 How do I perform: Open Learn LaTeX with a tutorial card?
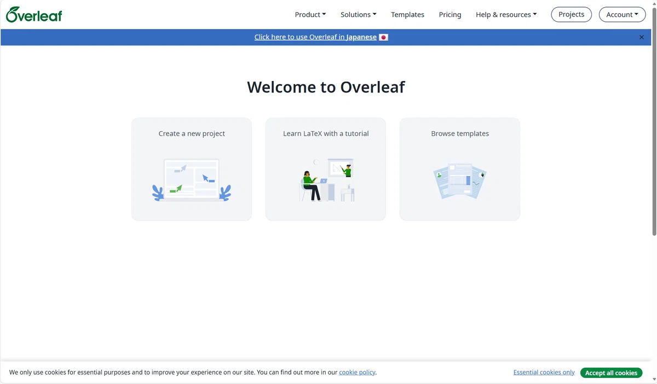[326, 169]
